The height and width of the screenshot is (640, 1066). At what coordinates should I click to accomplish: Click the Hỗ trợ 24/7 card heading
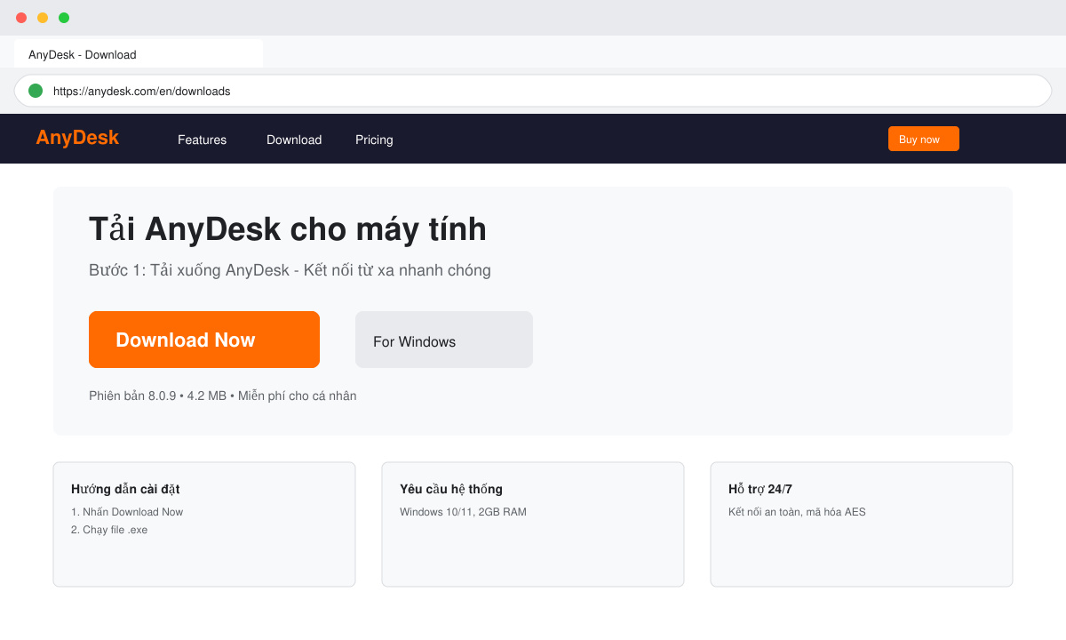coord(760,489)
